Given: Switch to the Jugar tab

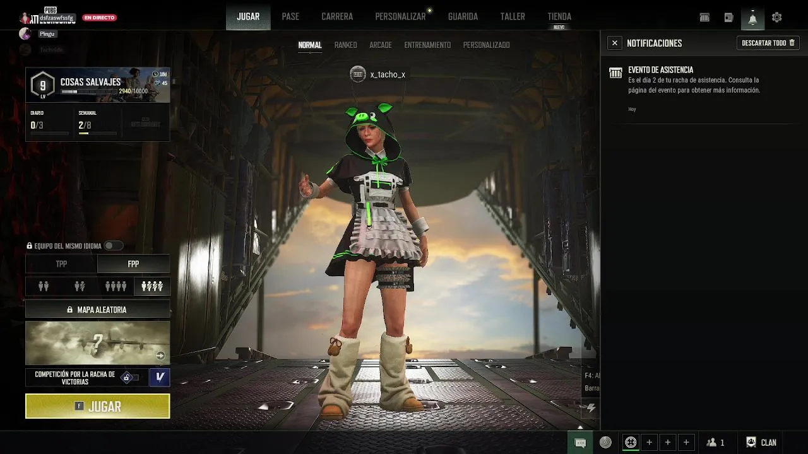Looking at the screenshot, I should (x=248, y=16).
